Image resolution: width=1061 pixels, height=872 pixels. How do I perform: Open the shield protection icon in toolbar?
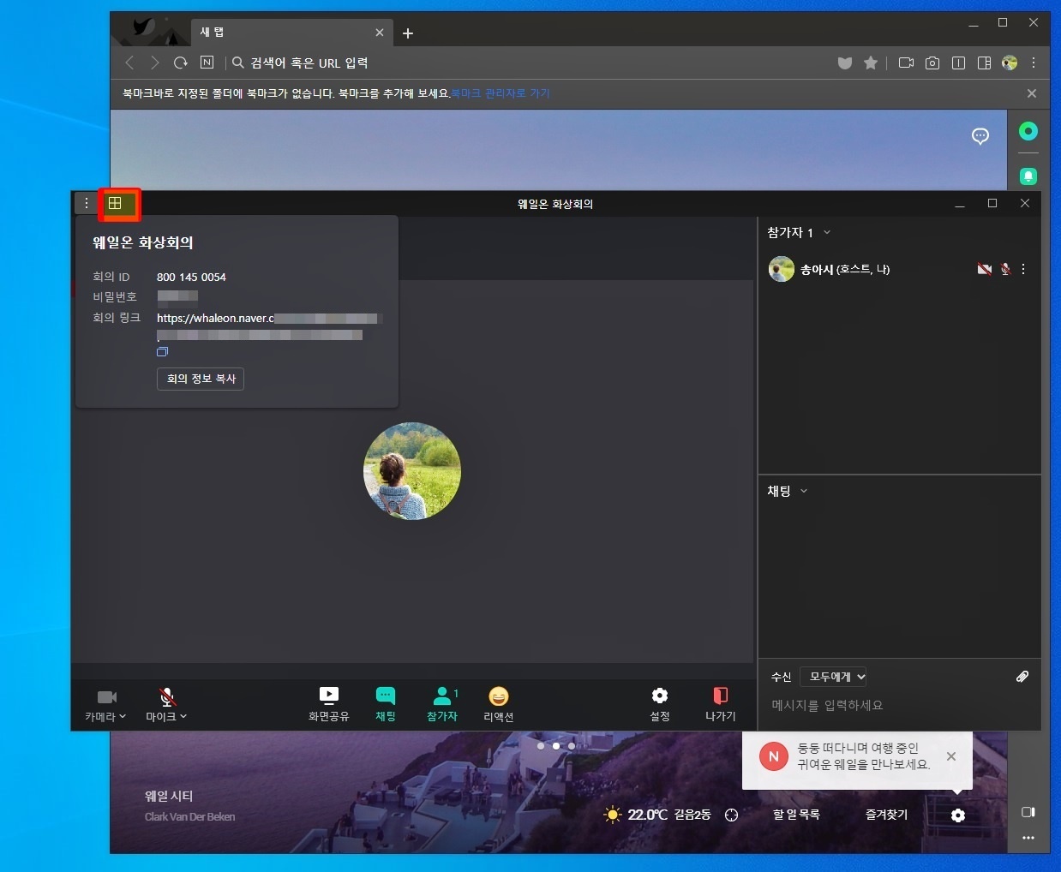(845, 63)
